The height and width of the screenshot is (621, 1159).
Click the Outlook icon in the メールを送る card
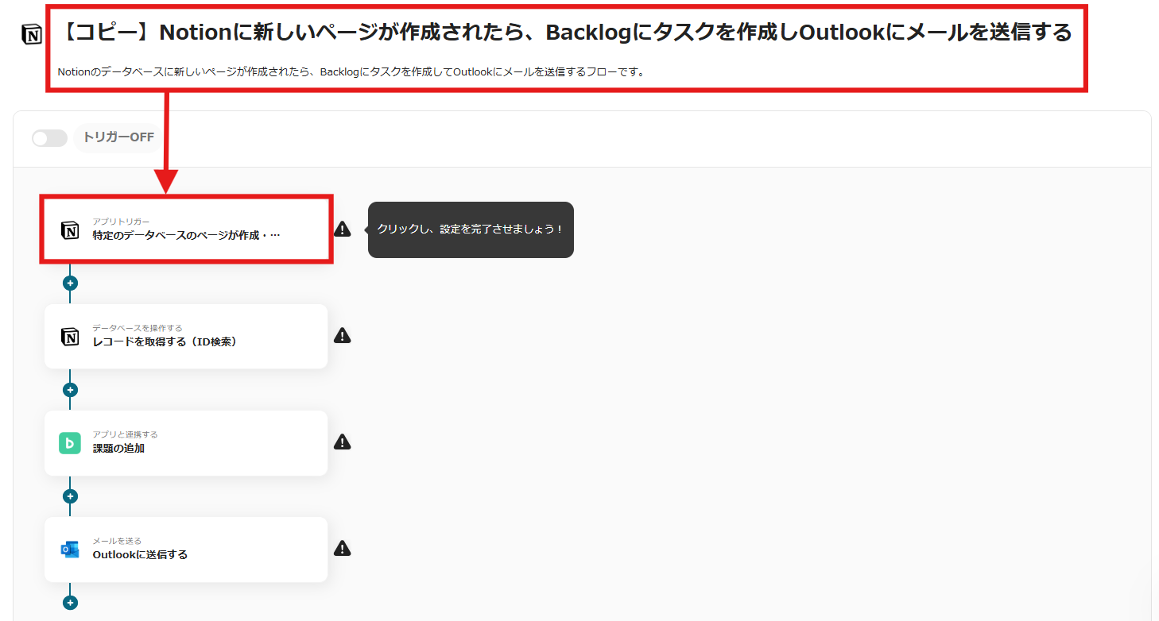click(x=70, y=550)
